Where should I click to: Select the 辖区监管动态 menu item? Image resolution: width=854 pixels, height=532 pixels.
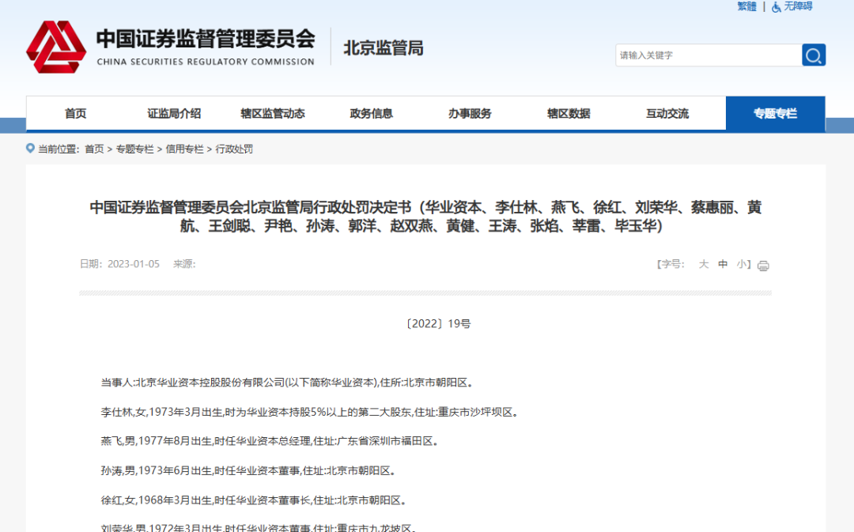[x=273, y=114]
